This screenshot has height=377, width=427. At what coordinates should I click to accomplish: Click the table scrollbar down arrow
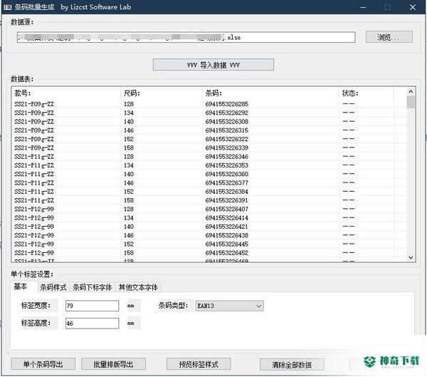click(x=411, y=257)
